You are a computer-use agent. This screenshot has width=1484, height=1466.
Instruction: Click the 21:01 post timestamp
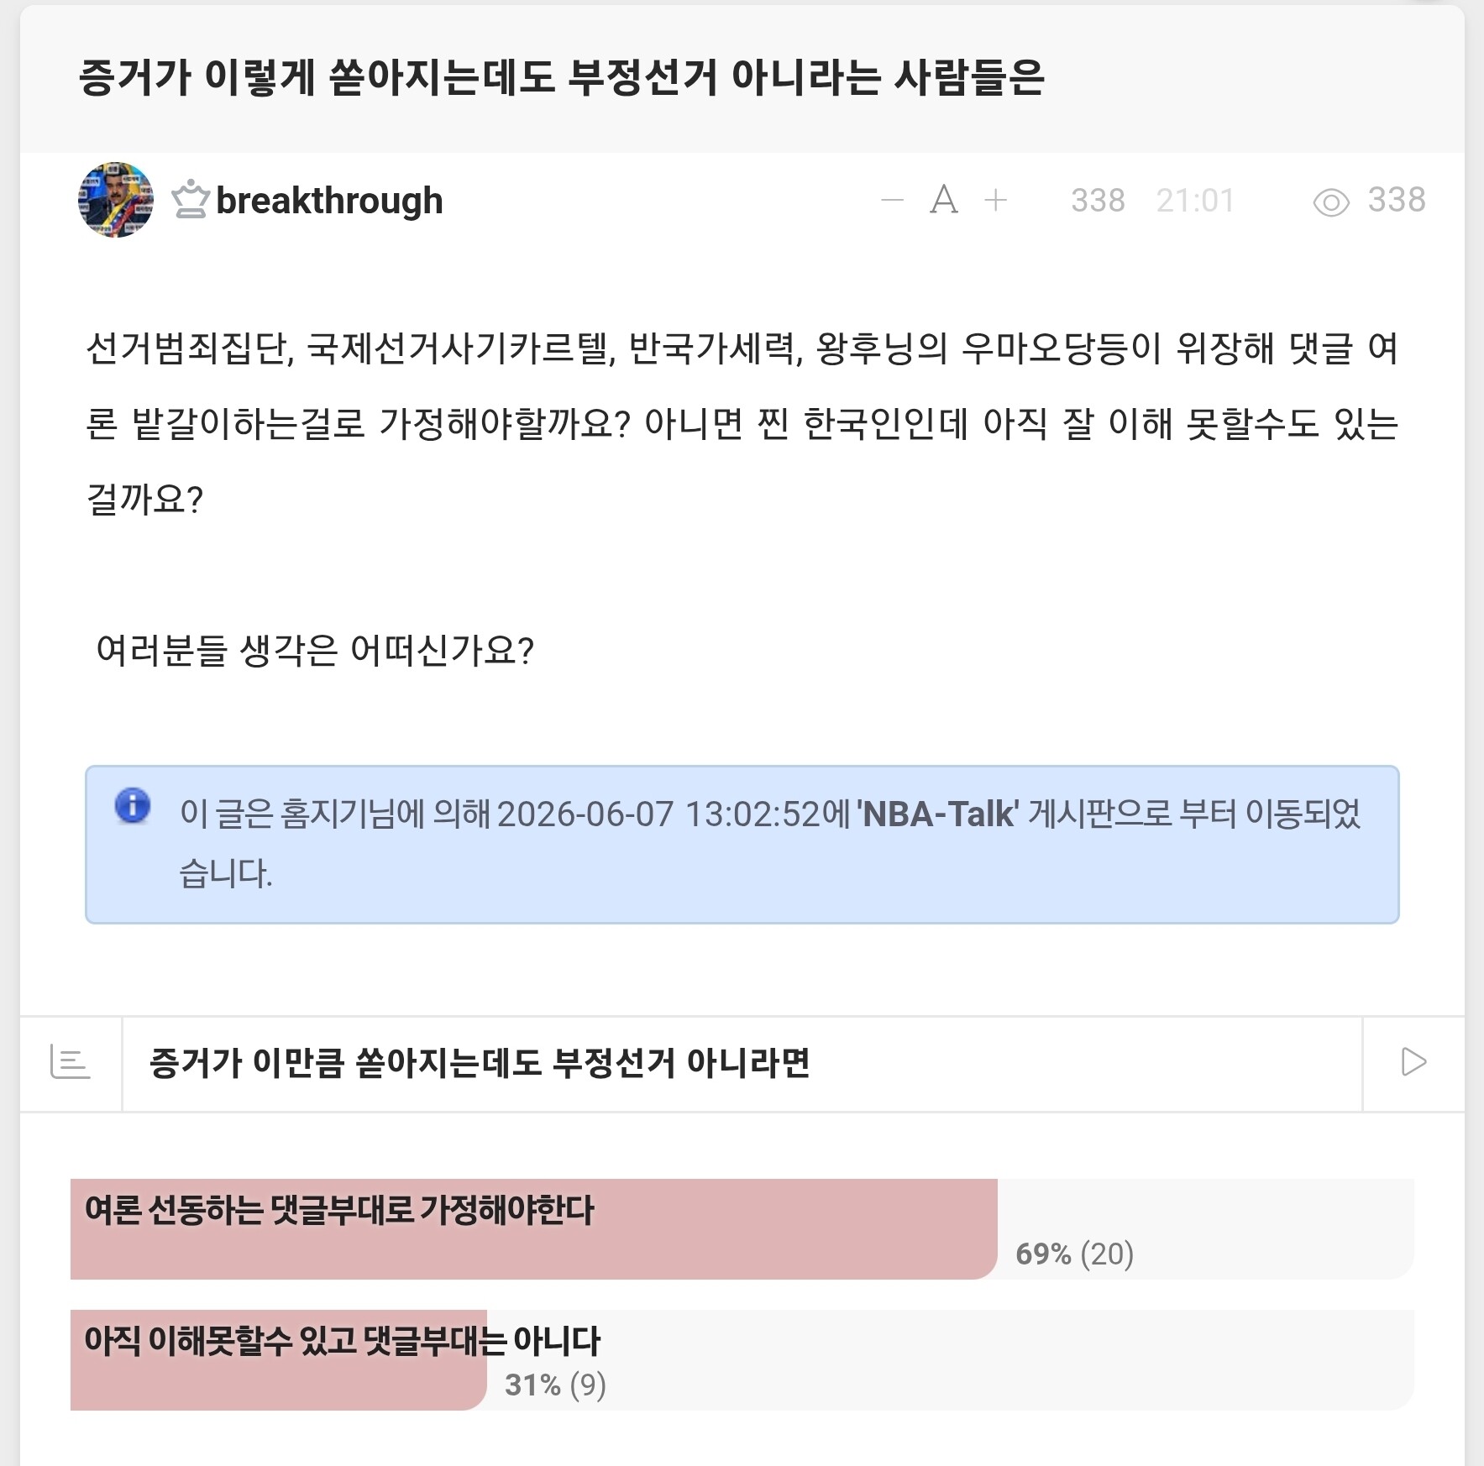[1195, 201]
